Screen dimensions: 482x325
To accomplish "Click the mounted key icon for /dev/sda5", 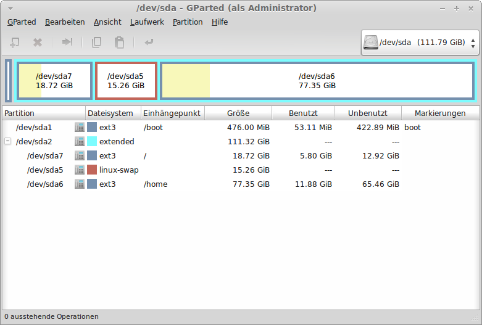I will [80, 170].
